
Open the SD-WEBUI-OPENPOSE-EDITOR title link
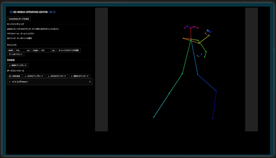(x=30, y=12)
